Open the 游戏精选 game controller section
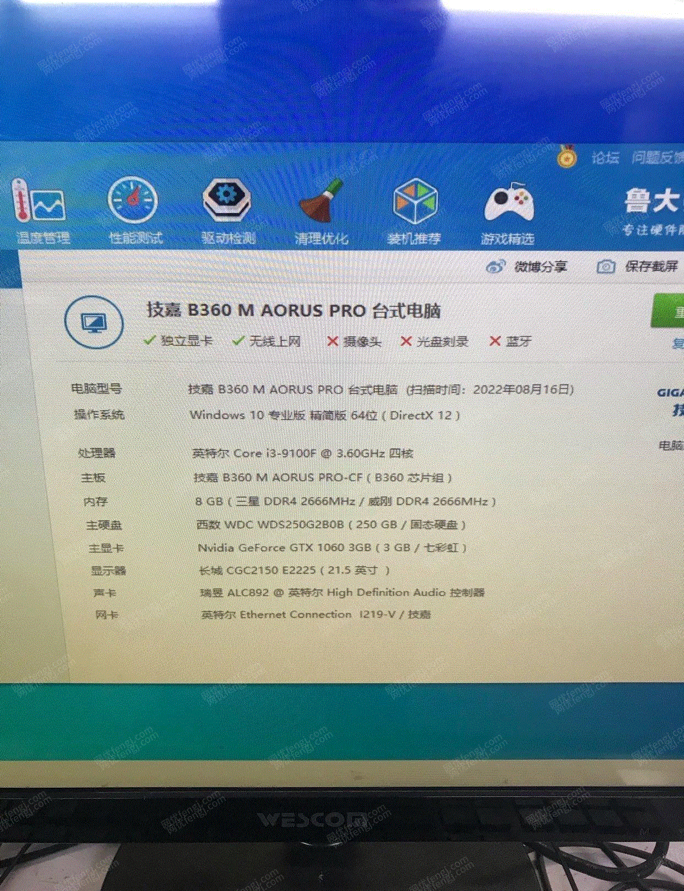 [508, 213]
